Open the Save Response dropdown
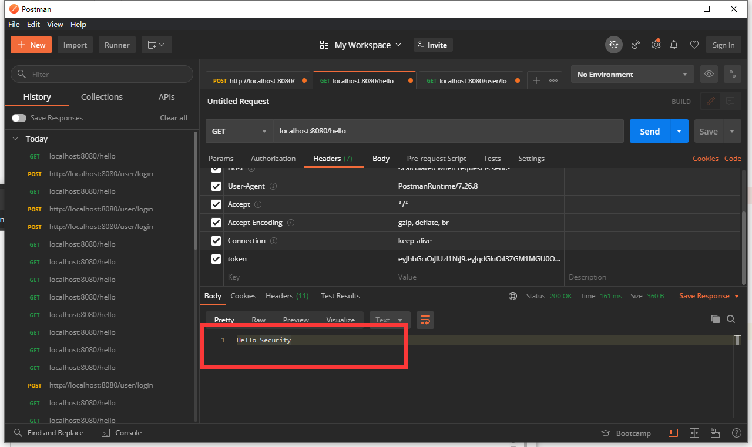The width and height of the screenshot is (752, 447). 709,296
